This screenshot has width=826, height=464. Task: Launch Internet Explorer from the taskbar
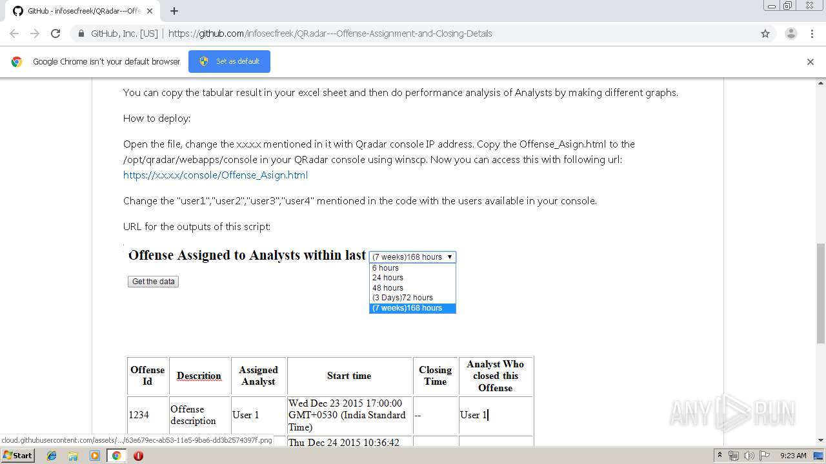[52, 456]
